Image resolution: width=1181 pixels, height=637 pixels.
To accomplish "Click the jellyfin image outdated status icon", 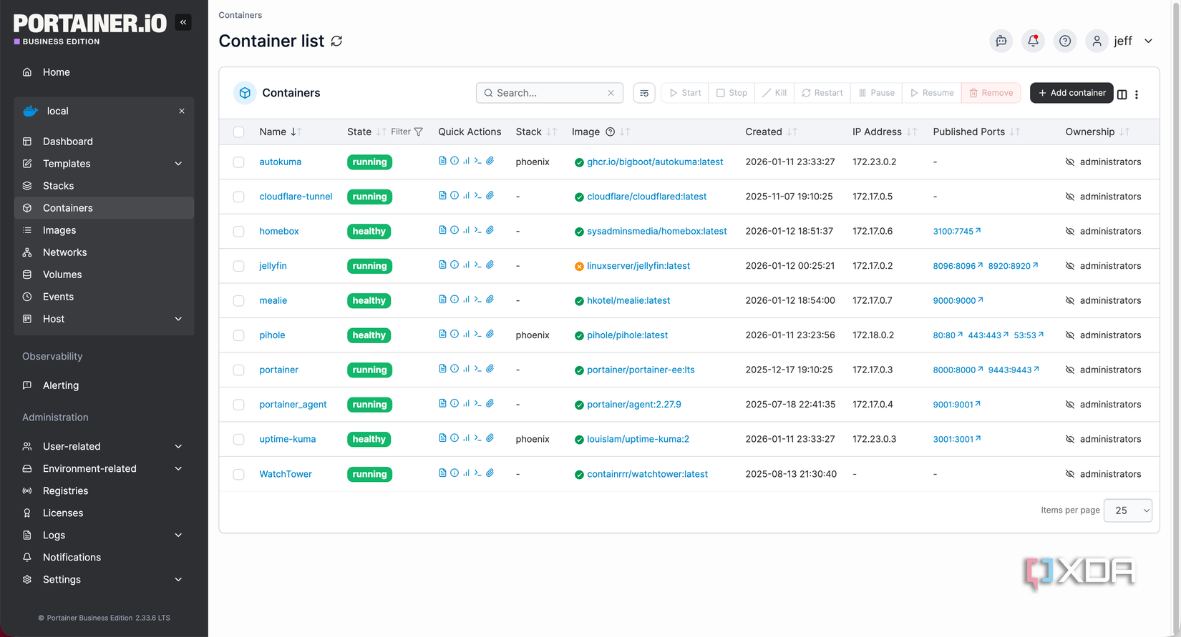I will (579, 267).
